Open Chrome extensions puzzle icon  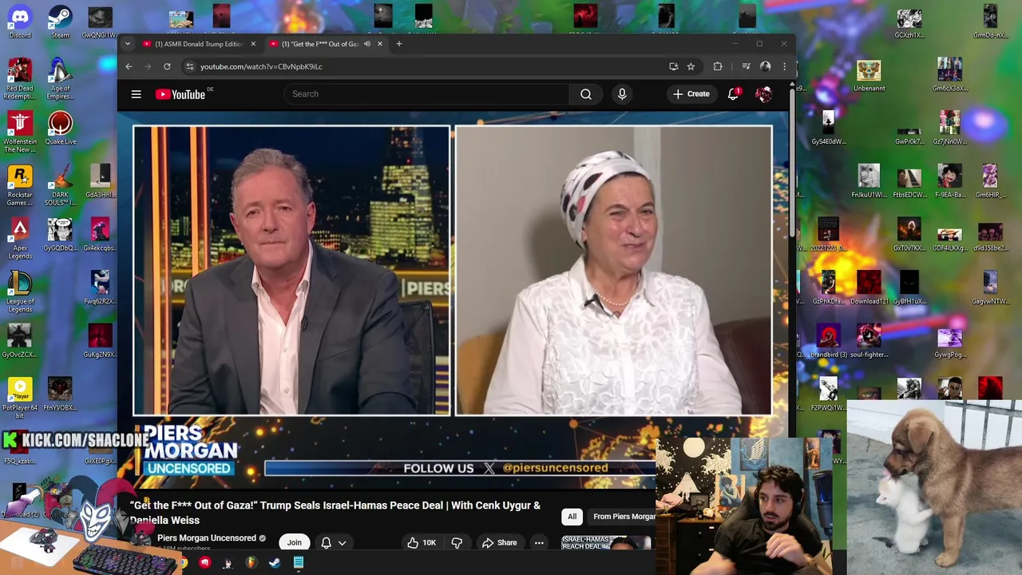pos(718,66)
